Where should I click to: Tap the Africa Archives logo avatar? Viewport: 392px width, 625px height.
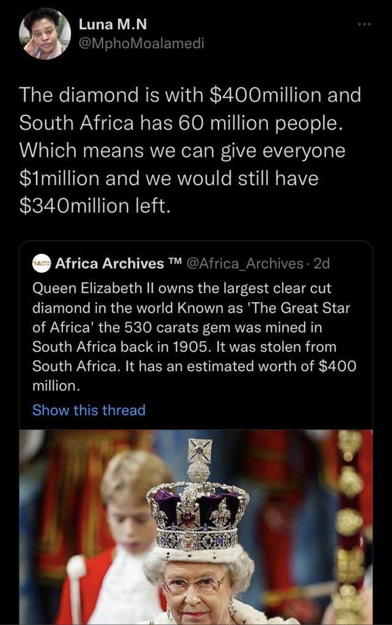(x=42, y=264)
